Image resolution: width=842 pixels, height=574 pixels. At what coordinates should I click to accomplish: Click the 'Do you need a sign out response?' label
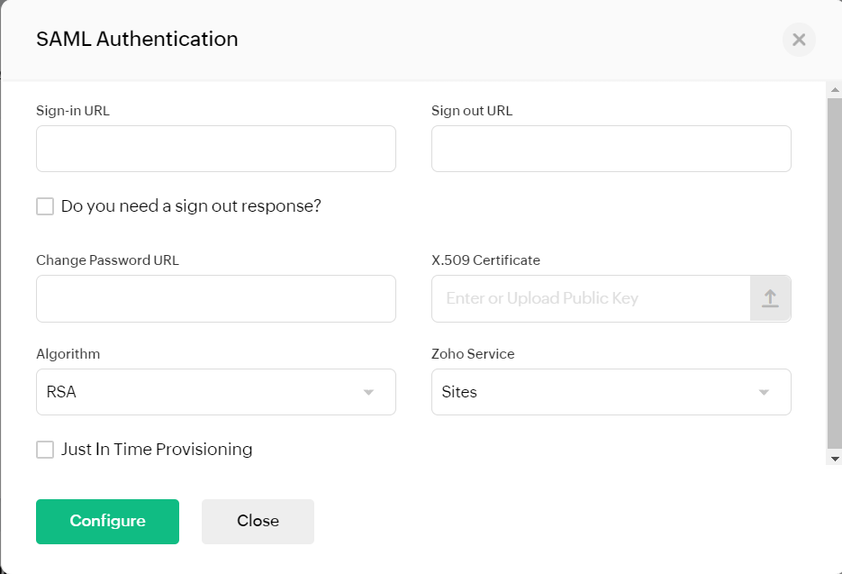click(x=191, y=205)
